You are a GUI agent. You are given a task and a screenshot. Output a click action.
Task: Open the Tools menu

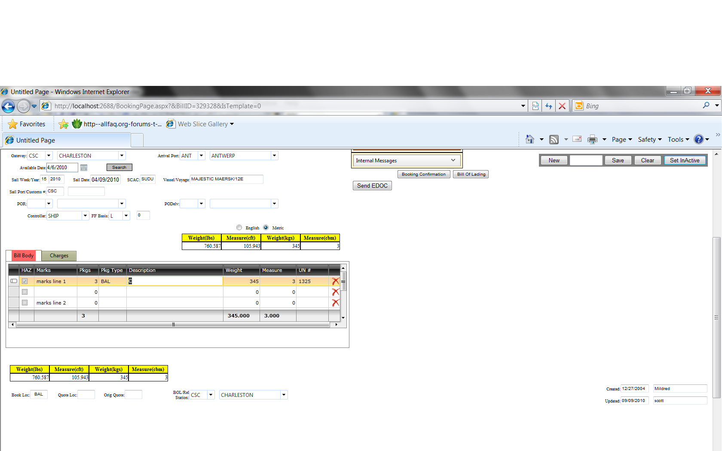678,139
